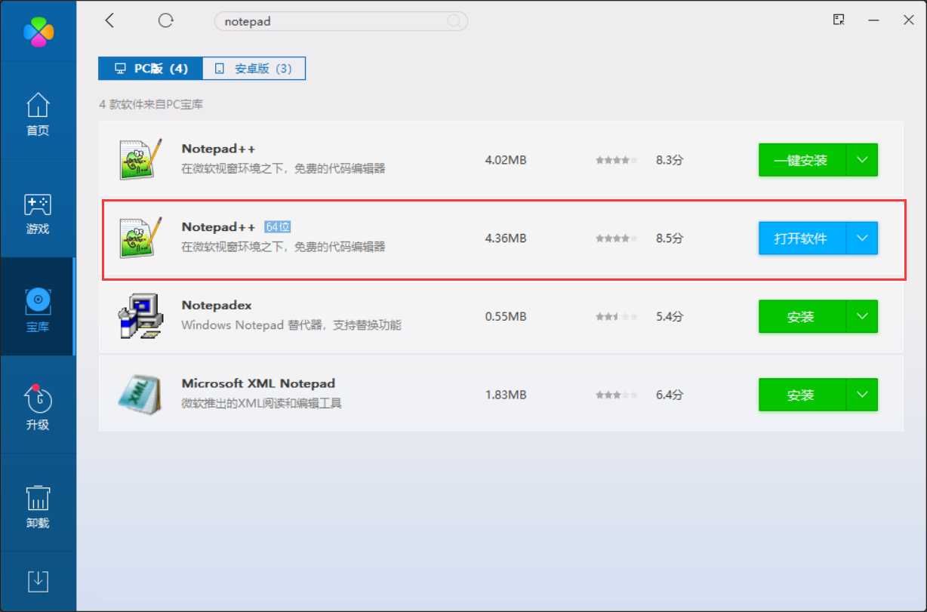The height and width of the screenshot is (612, 927).
Task: Click description 微软推出的XML阅读和编辑工具
Action: click(262, 404)
